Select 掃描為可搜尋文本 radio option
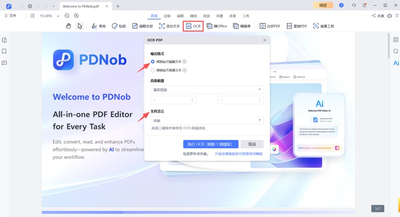The height and width of the screenshot is (217, 400). click(x=153, y=70)
